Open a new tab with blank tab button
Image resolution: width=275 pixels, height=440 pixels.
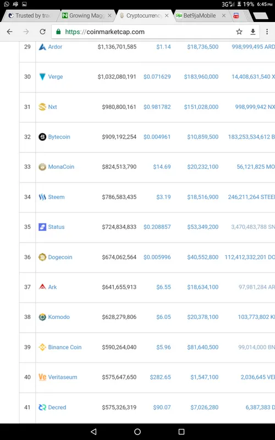pos(261,16)
